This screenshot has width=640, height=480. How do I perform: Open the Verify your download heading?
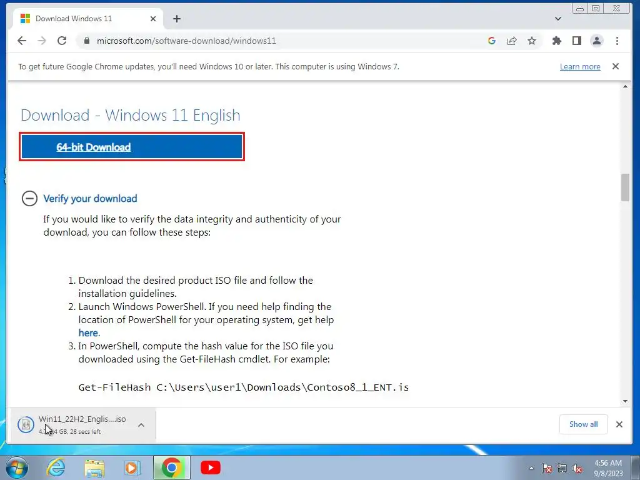coord(90,199)
